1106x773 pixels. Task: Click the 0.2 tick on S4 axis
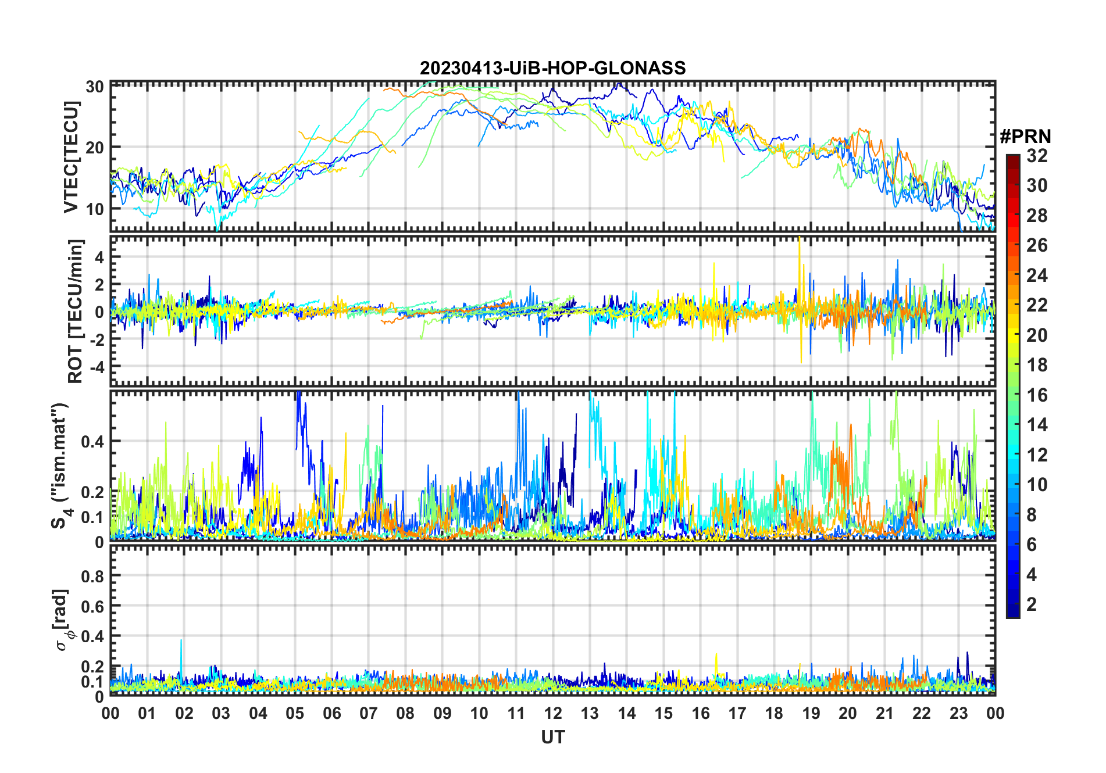92,492
